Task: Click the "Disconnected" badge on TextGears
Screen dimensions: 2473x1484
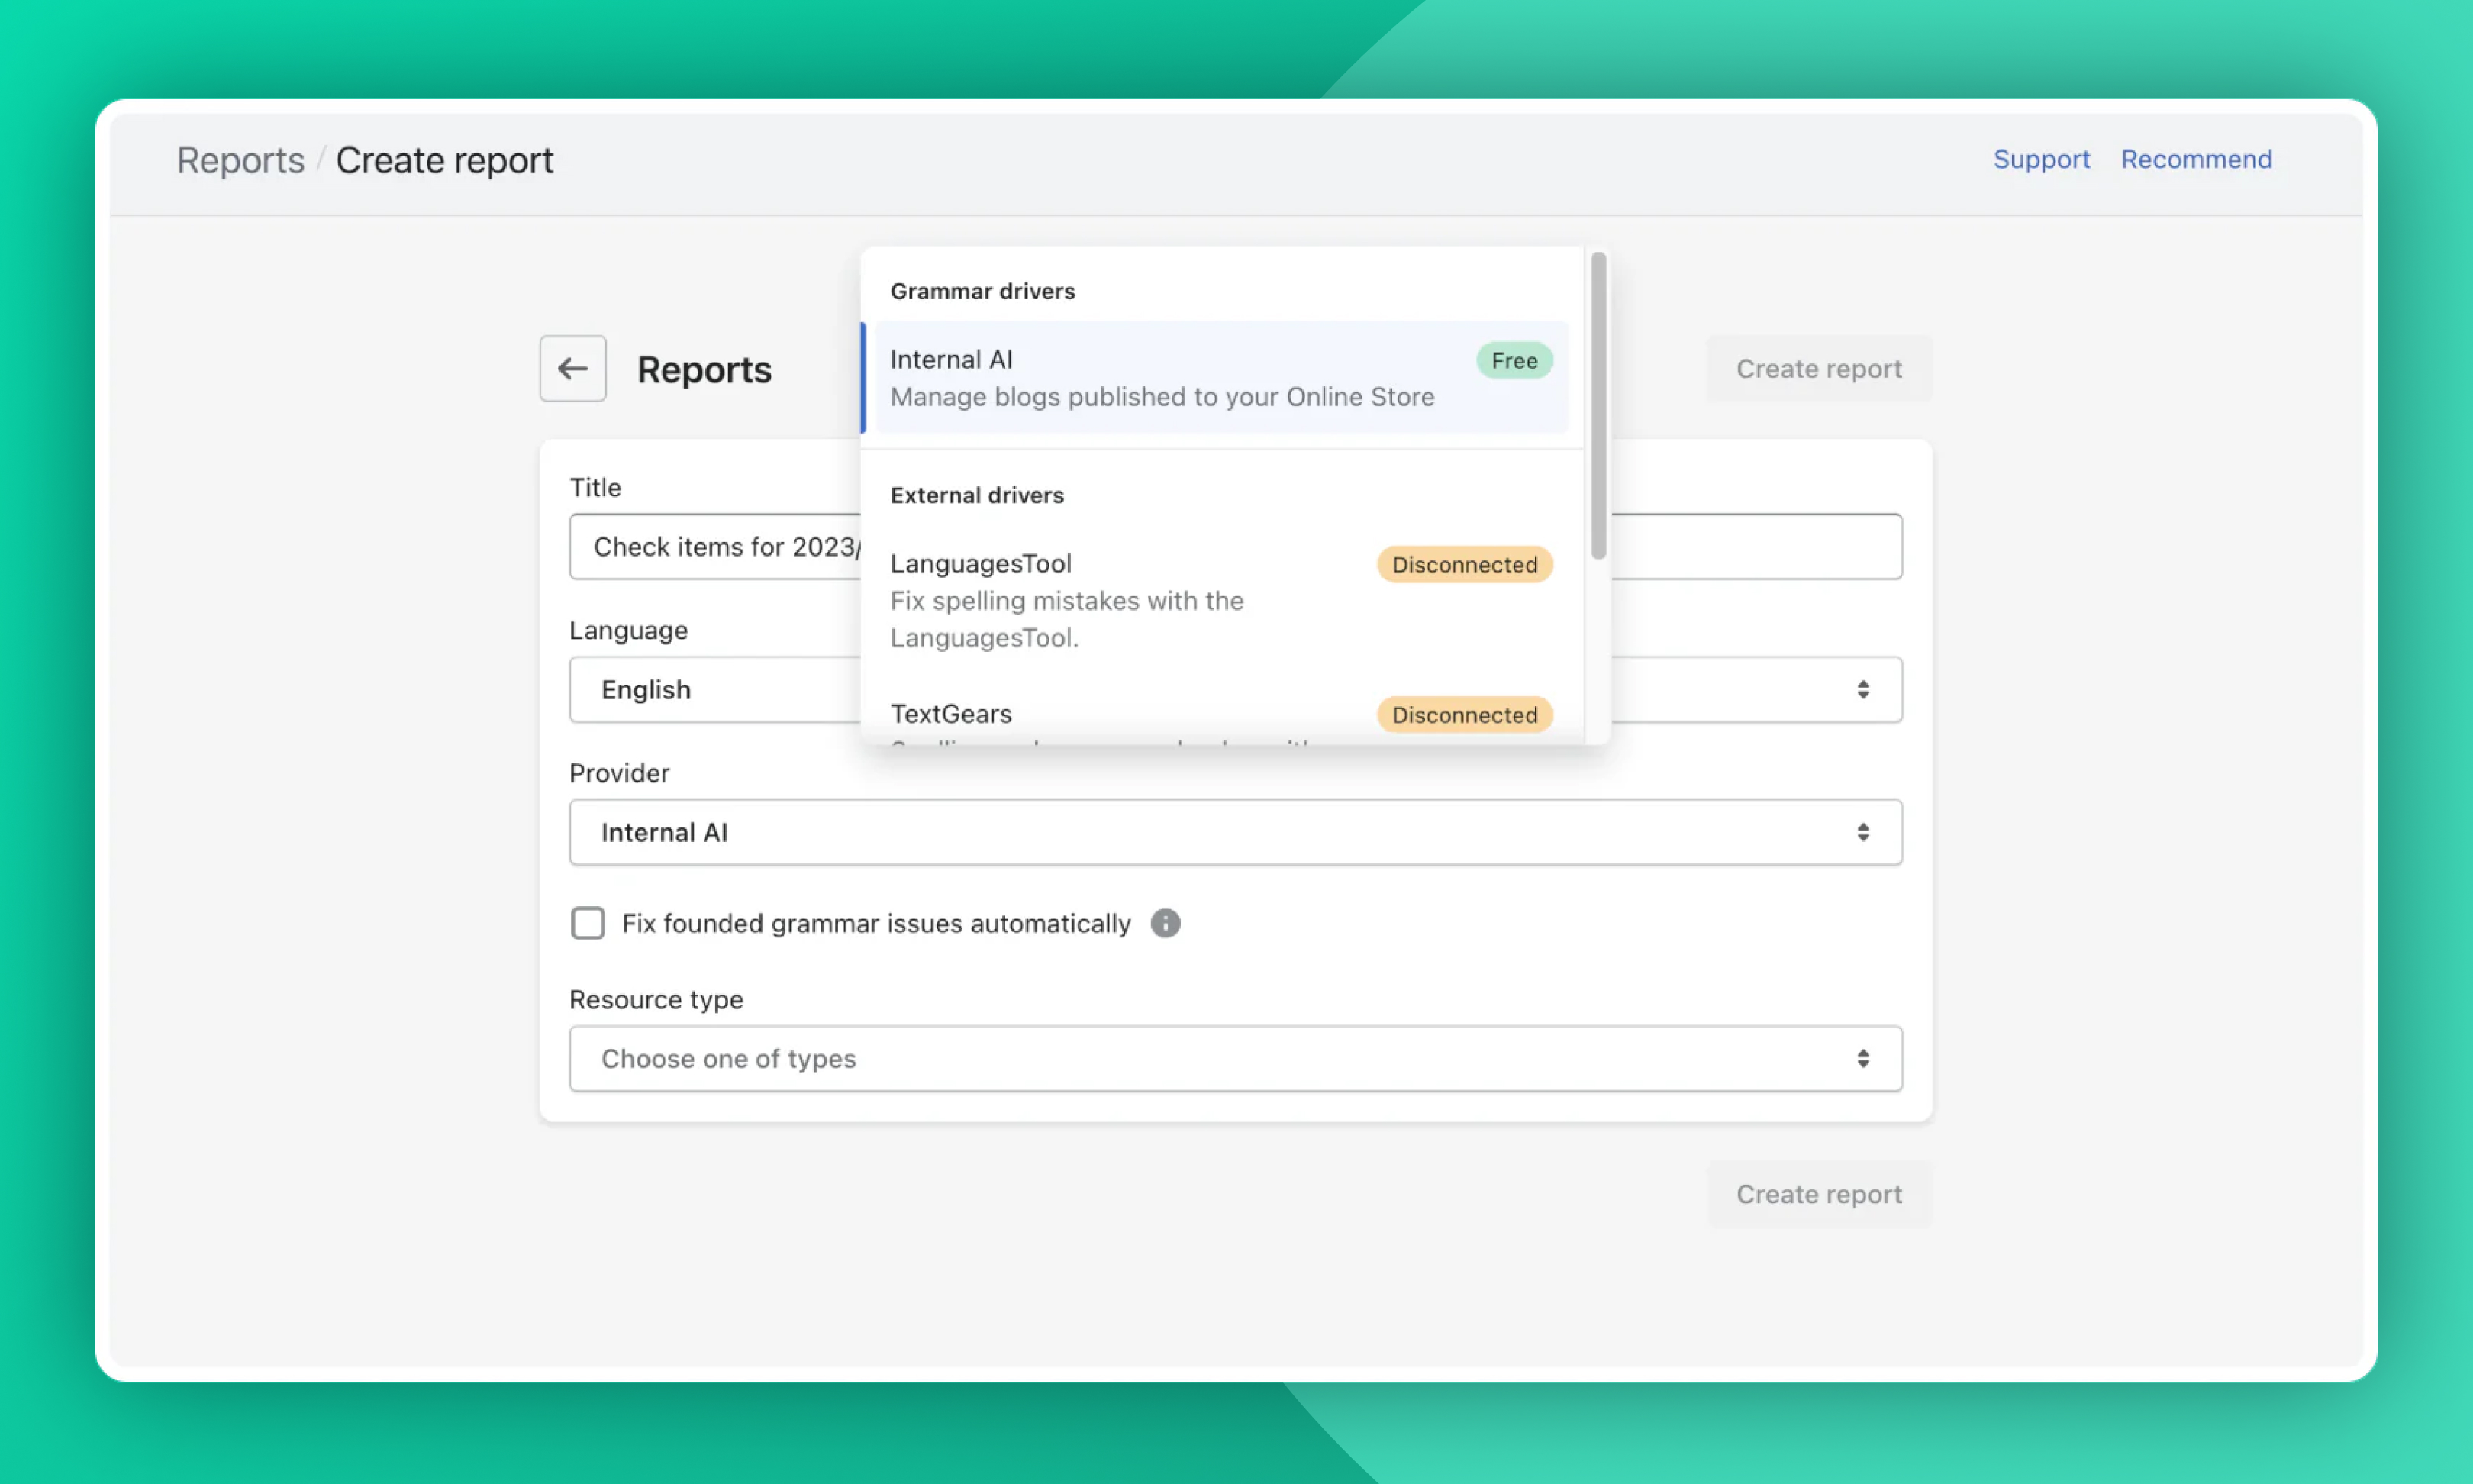Action: click(x=1463, y=714)
